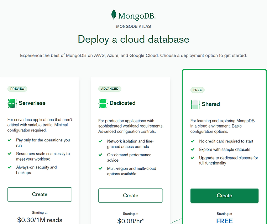Screen dimensions: 267x224
Task: Click the Shared card description paragraph
Action: 222,126
